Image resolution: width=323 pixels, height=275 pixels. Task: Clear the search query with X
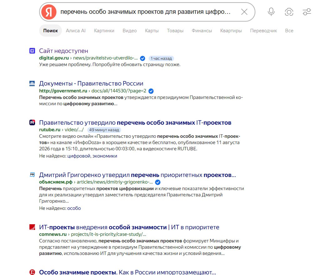coord(244,12)
